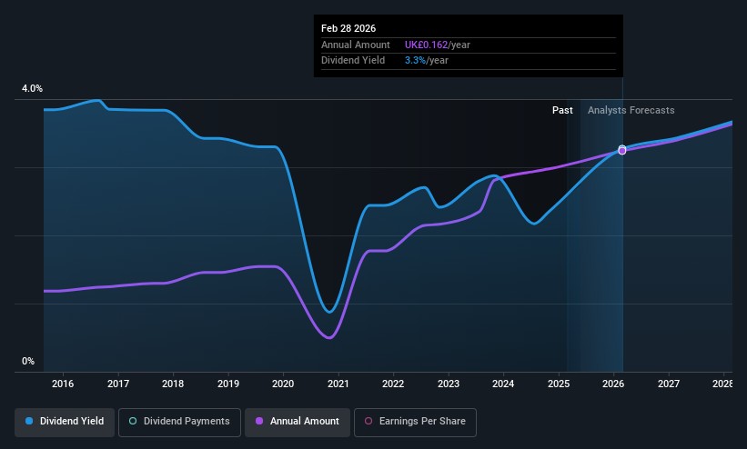Click the Analysts Forecasts label
Image resolution: width=747 pixels, height=449 pixels.
(x=631, y=110)
